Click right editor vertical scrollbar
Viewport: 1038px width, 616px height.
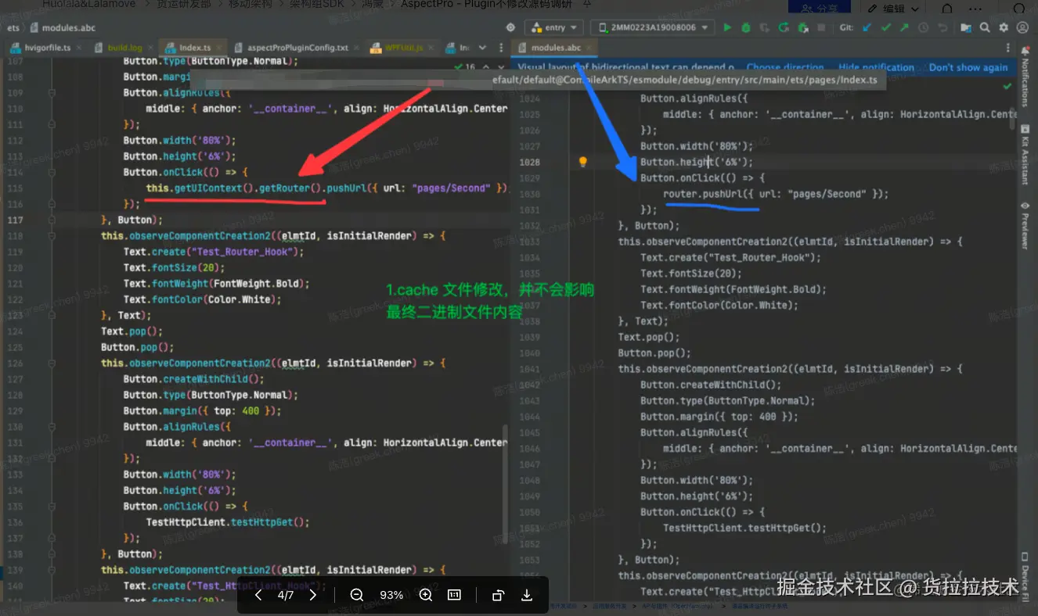click(1012, 117)
